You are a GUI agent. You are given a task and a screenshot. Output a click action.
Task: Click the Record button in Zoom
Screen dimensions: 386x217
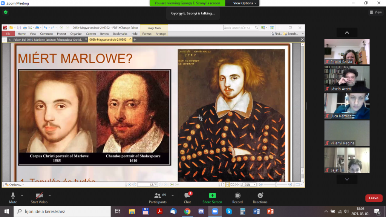click(x=237, y=198)
